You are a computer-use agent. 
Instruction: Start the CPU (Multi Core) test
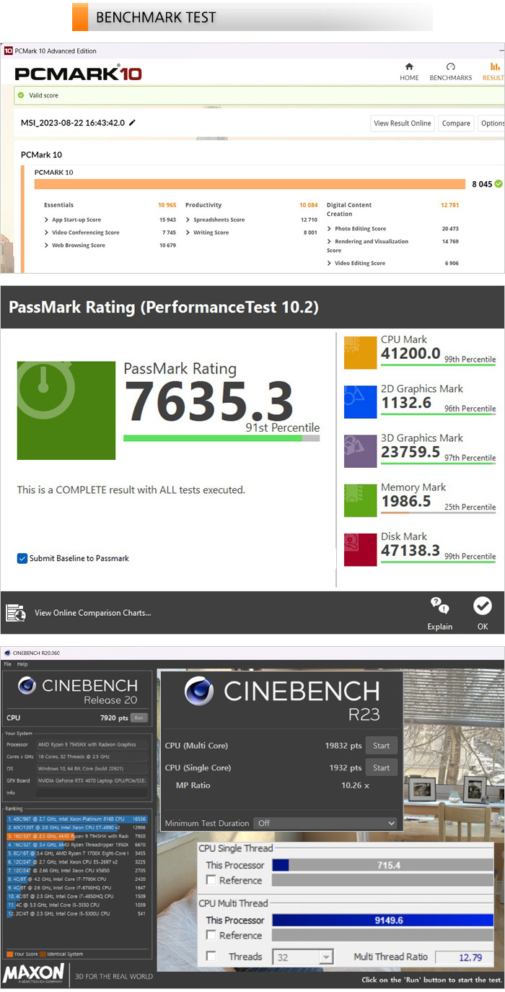pos(381,746)
